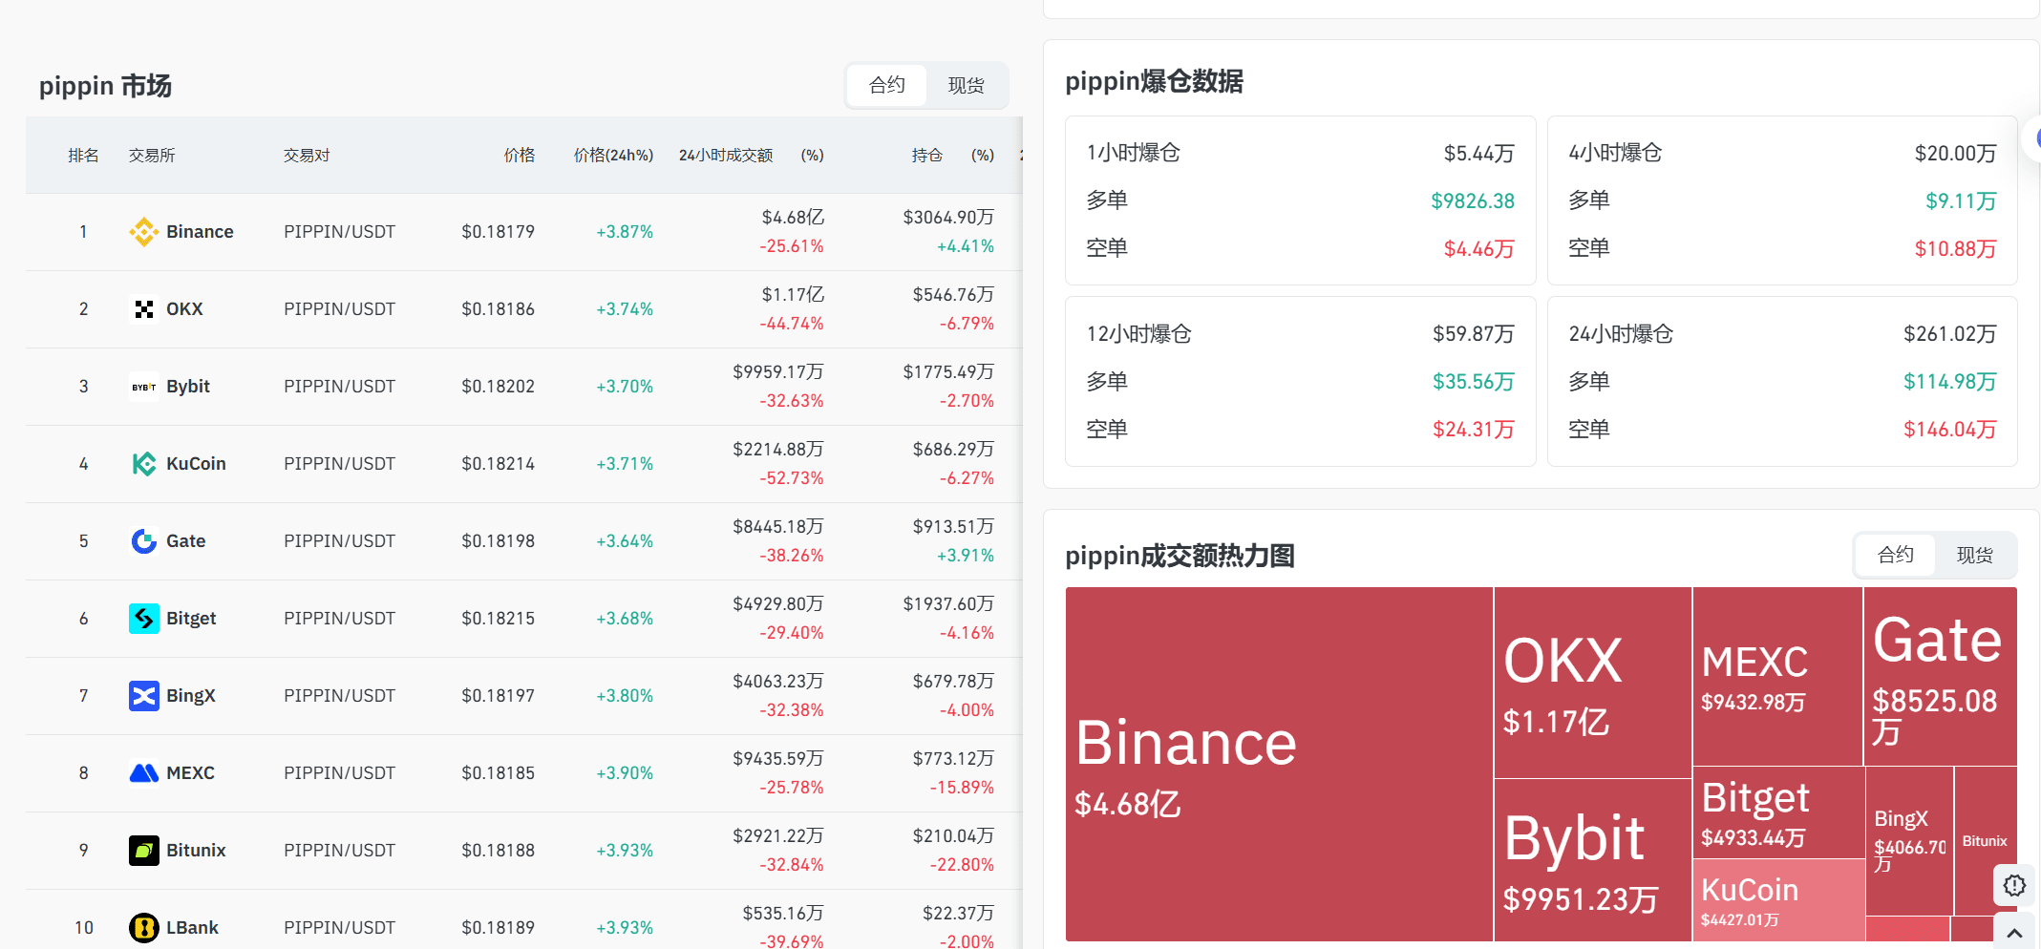Click the KuCoin exchange logo icon
Viewport: 2041px width, 949px height.
click(x=144, y=464)
